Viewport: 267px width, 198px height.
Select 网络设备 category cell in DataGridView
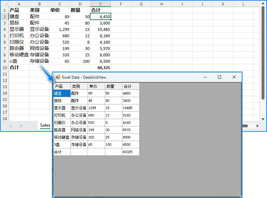pos(79,130)
